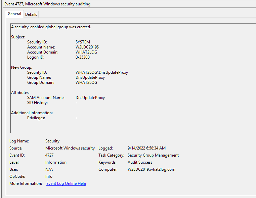Viewport: 256px width, 198px height.
Task: Click the Logged date and time value
Action: pyautogui.click(x=146, y=148)
